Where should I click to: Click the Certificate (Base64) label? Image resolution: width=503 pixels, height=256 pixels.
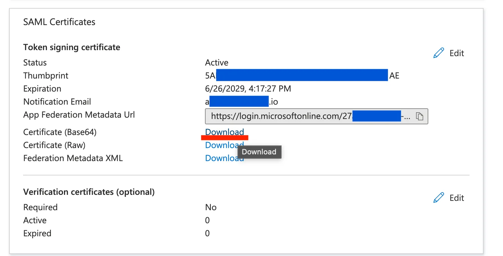click(x=60, y=132)
